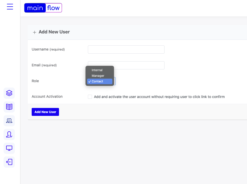The height and width of the screenshot is (184, 247).
Task: Focus the Username input field
Action: tap(126, 50)
